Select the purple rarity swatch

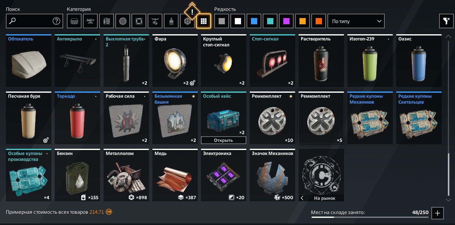(x=286, y=21)
